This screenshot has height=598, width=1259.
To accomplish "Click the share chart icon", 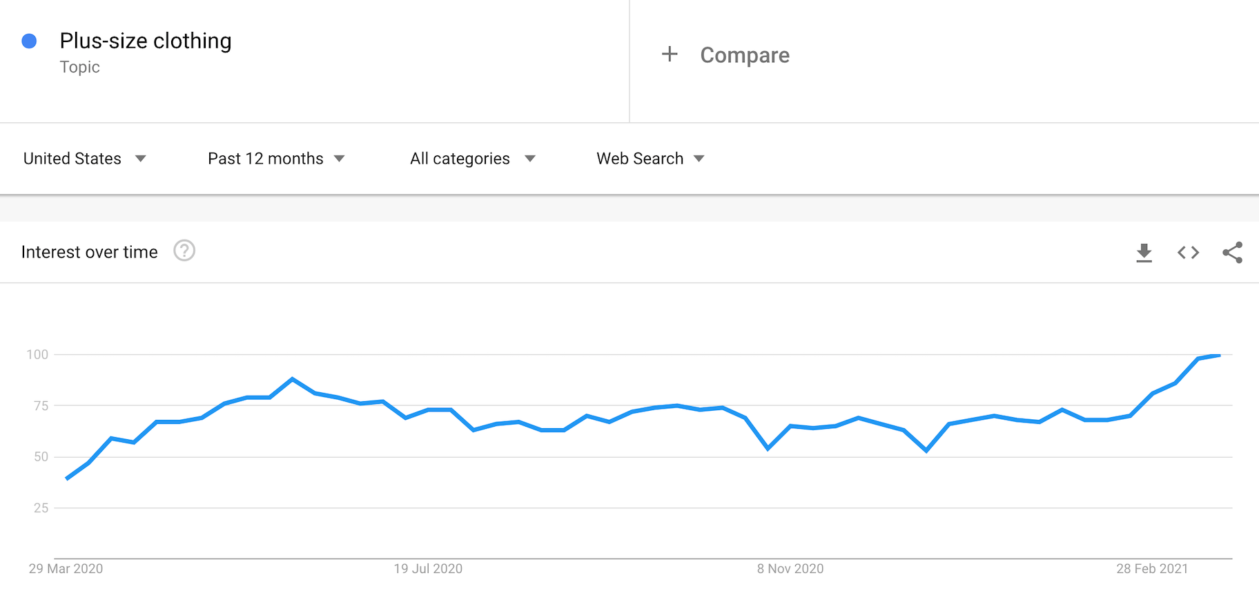I will click(x=1232, y=253).
